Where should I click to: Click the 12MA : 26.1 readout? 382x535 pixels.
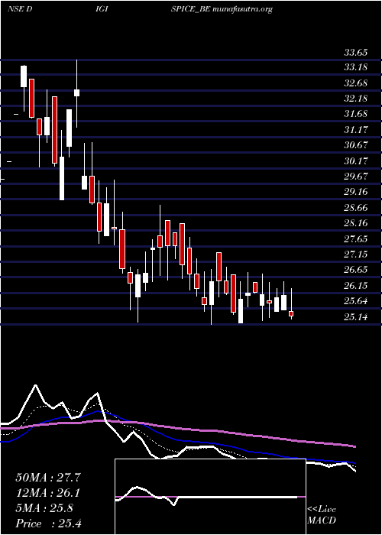(48, 493)
